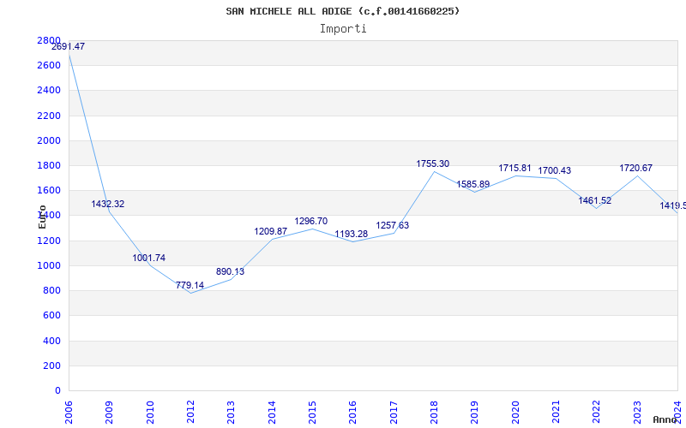The height and width of the screenshot is (428, 686).
Task: Select the 1200 y-axis tick label
Action: tap(49, 241)
